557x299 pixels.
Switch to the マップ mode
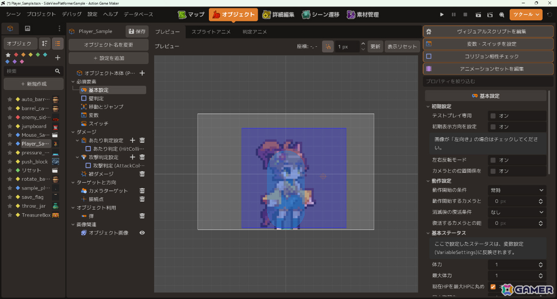tap(191, 14)
